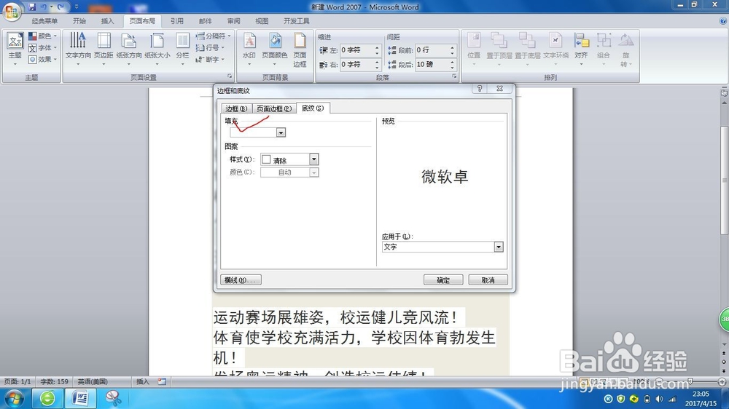This screenshot has height=409, width=729.
Task: Open paper Orientation (纸张方向) options
Action: [x=129, y=49]
